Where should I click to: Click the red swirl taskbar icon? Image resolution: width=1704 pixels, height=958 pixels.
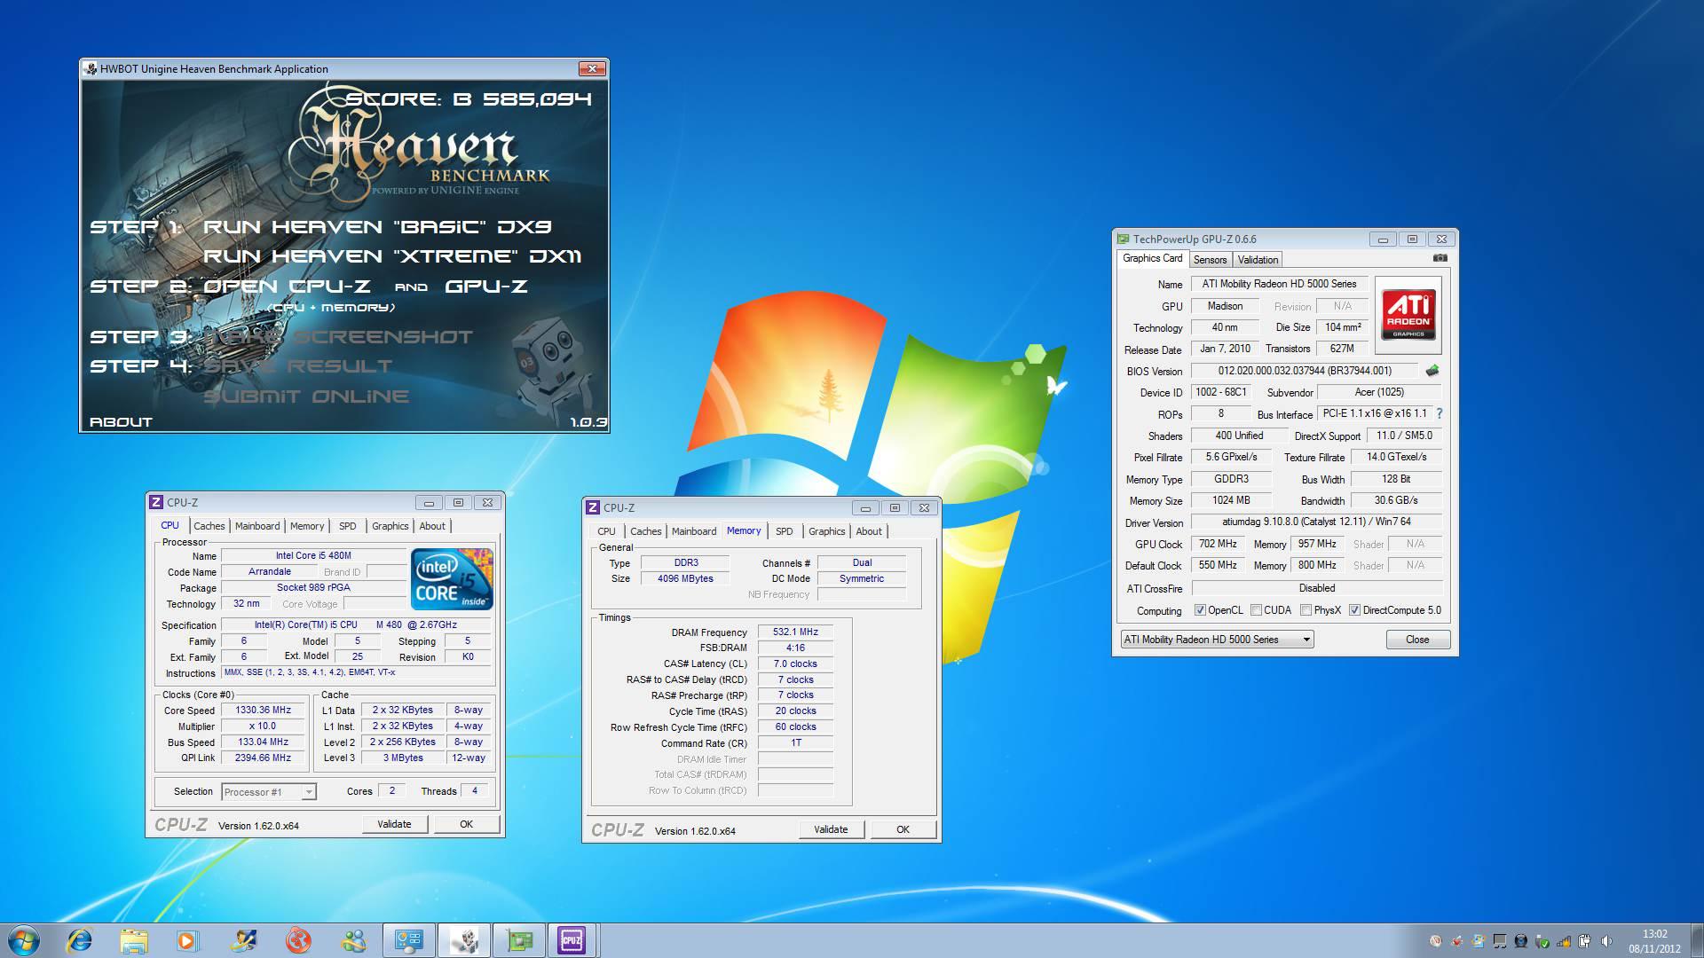pos(298,940)
